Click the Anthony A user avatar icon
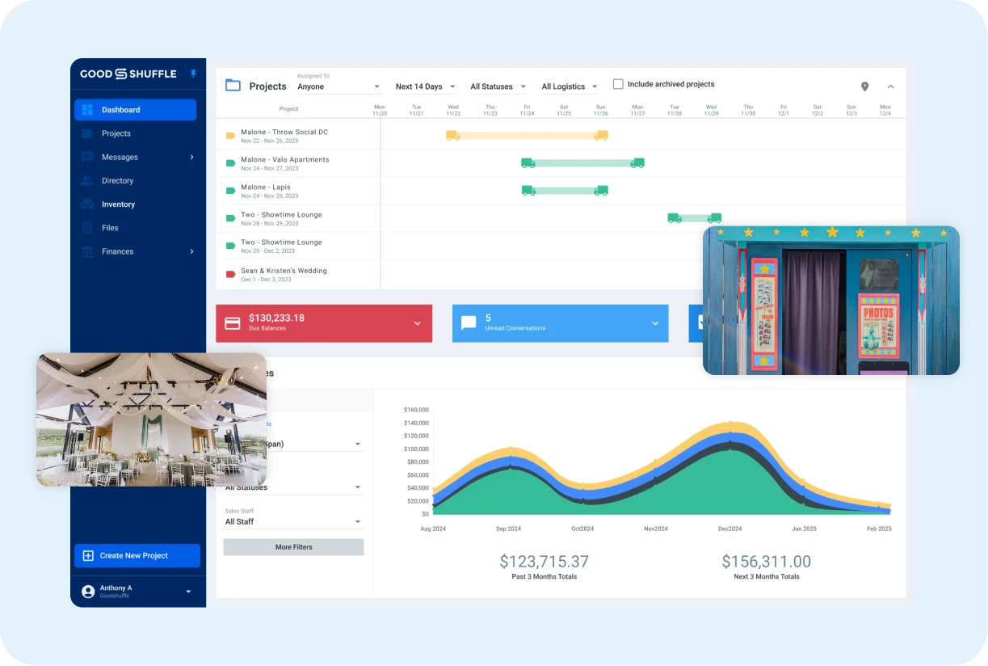Screen dimensions: 988x666 tap(88, 592)
